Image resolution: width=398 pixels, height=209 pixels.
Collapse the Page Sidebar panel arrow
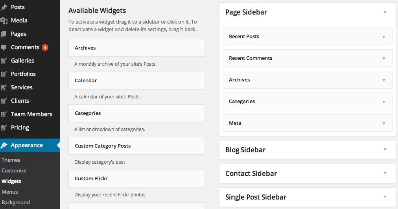point(385,12)
